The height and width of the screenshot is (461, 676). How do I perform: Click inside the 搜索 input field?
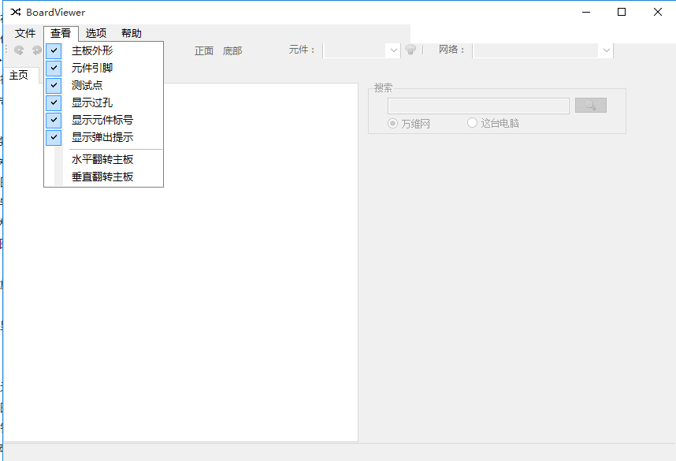pos(477,105)
